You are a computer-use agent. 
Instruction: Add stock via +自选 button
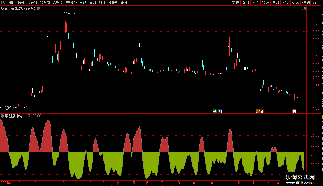pyautogui.click(x=306, y=3)
